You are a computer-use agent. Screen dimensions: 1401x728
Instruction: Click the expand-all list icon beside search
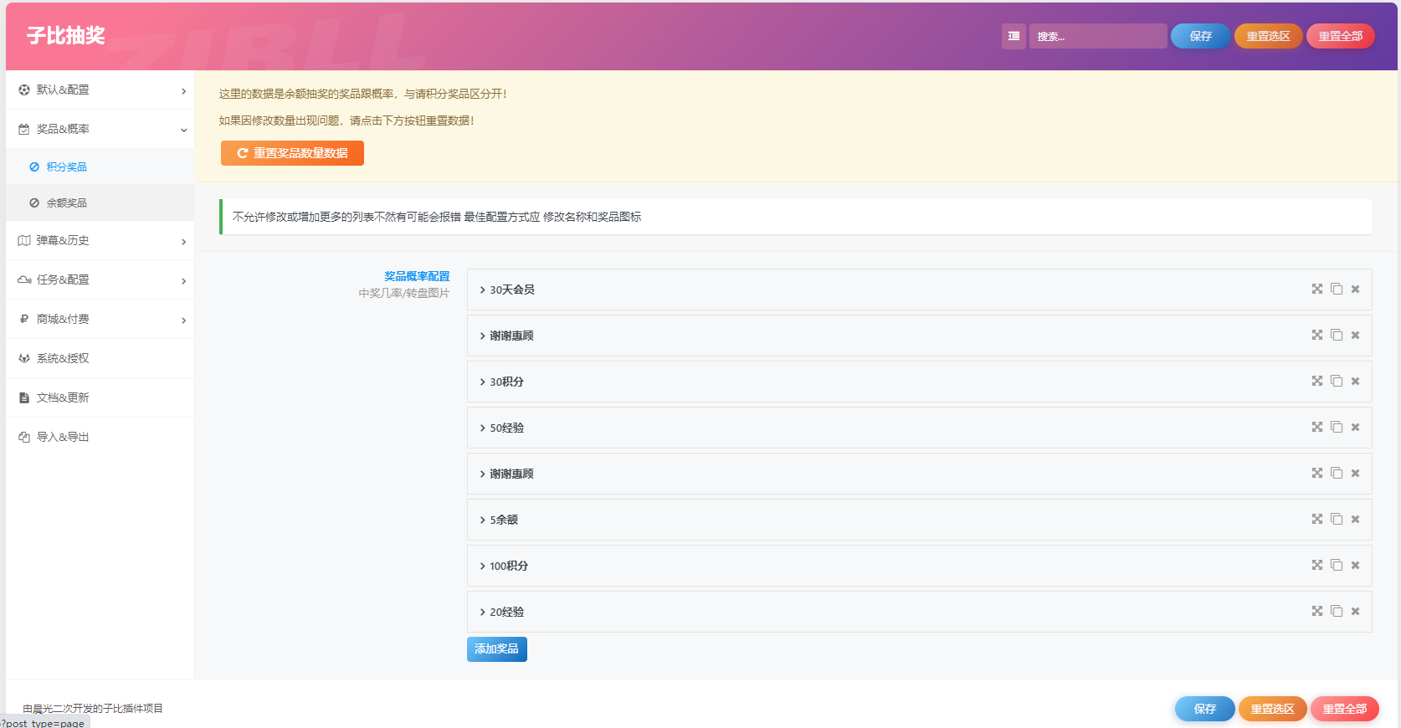[x=1014, y=36]
